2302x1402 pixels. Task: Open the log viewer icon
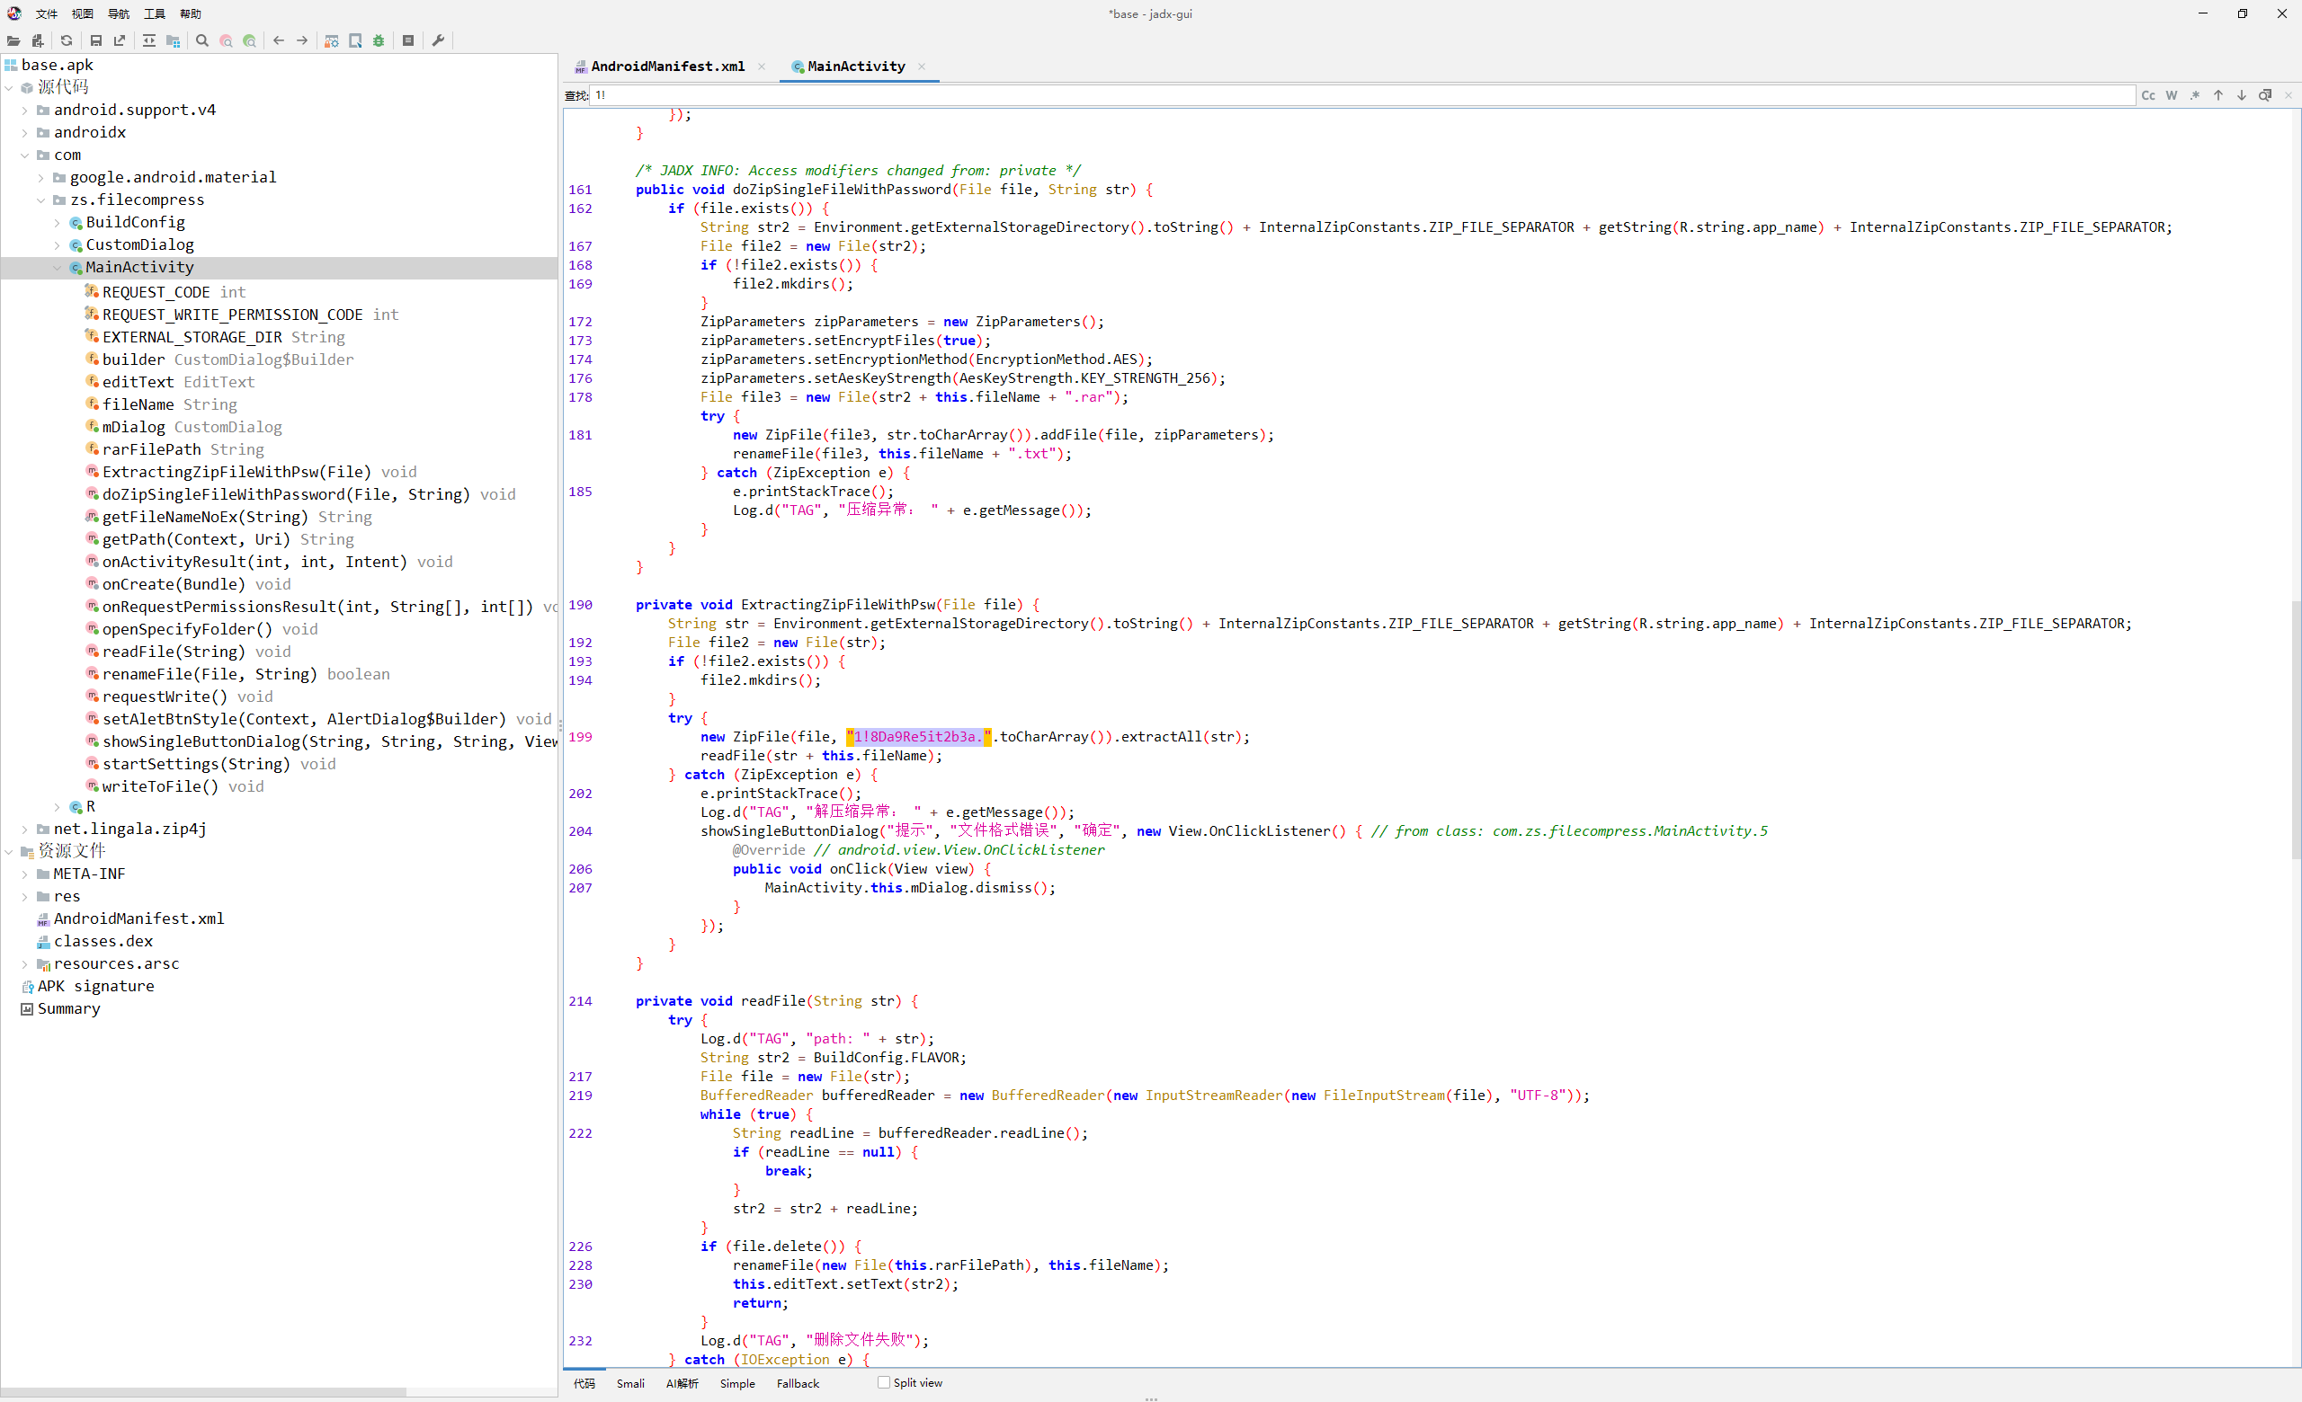click(x=408, y=41)
